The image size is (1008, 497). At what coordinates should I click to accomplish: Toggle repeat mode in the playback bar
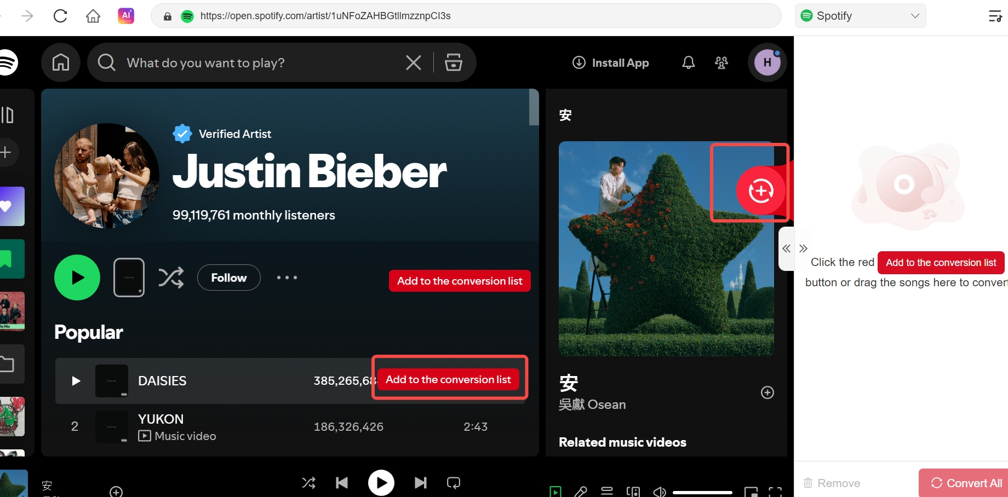click(453, 482)
